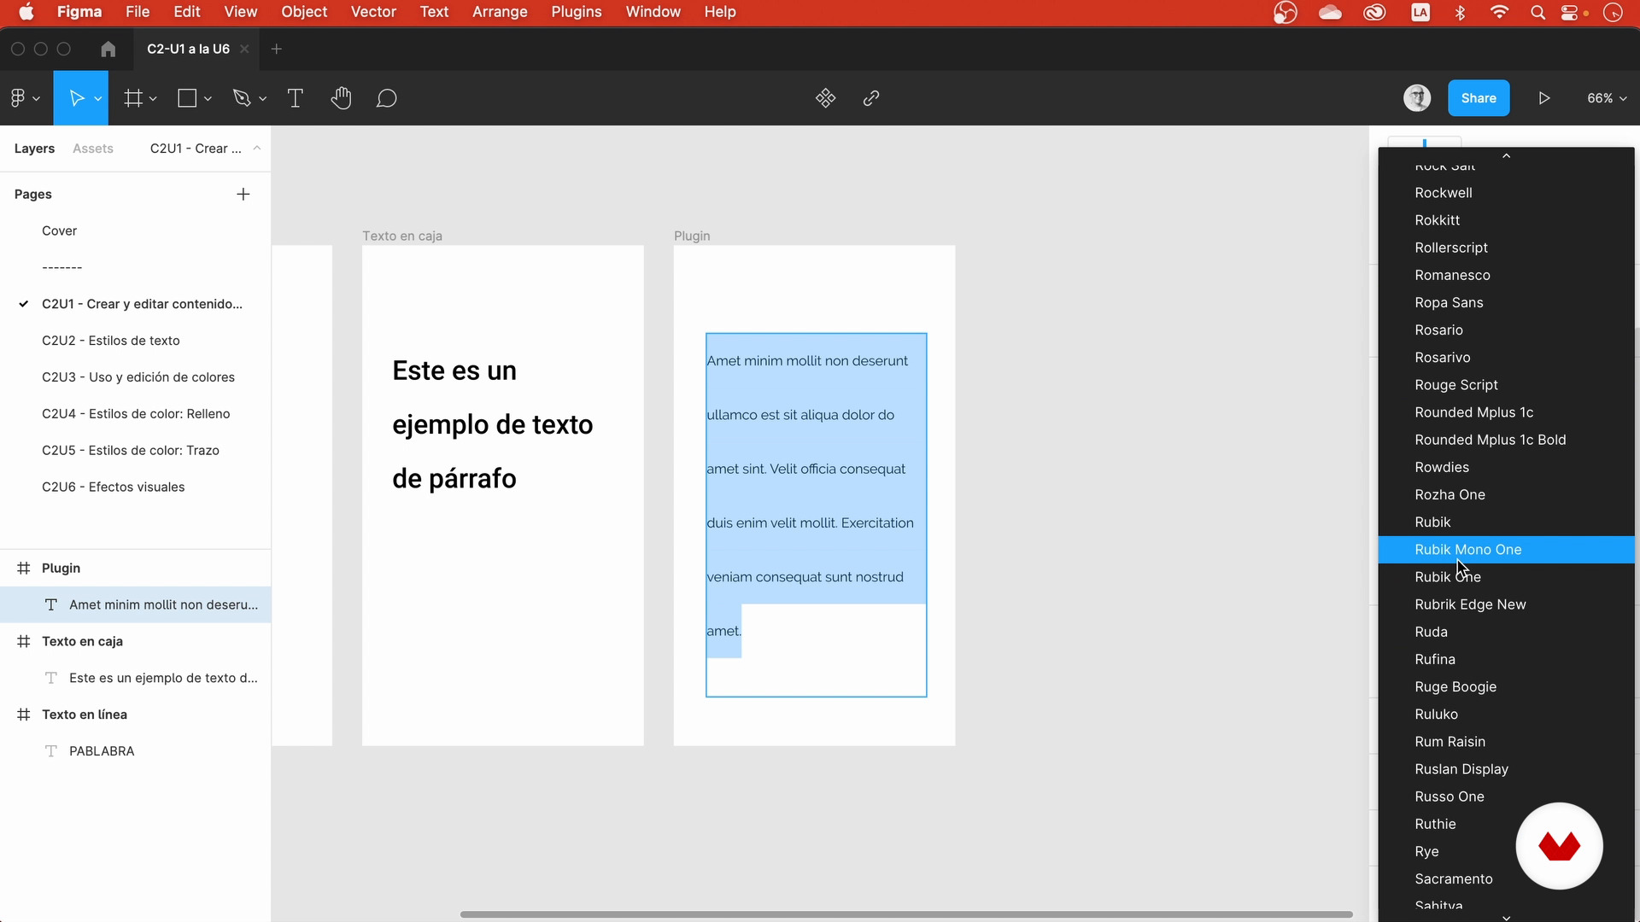Click the Texto en línea frame icon

click(x=24, y=715)
